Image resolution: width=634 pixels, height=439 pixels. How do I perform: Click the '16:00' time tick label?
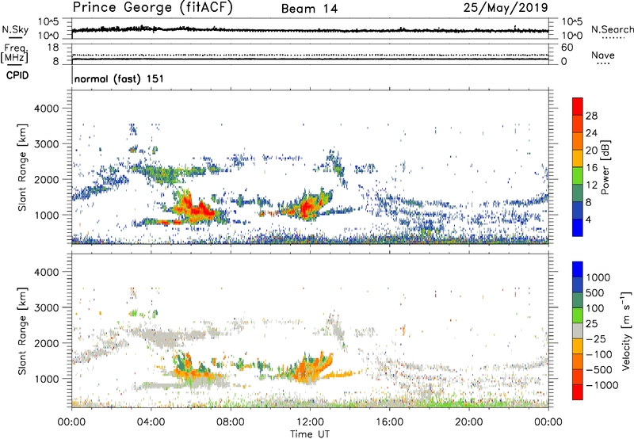pyautogui.click(x=389, y=422)
